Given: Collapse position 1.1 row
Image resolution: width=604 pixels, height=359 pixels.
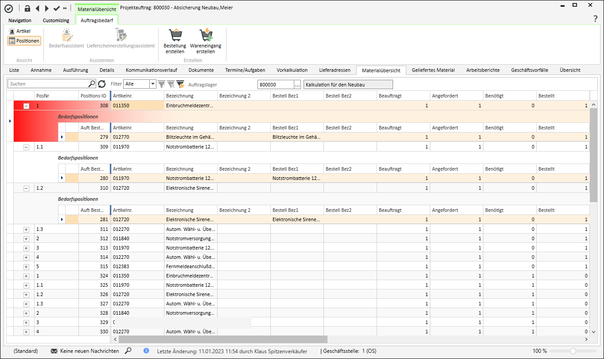Looking at the screenshot, I should coord(26,147).
